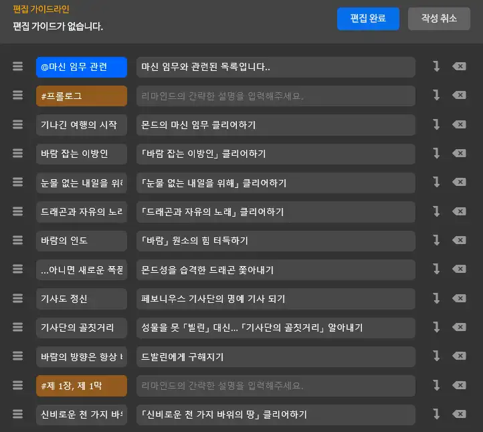
Task: Edit the 눈물 없는 내일을 위해 title field
Action: click(81, 183)
